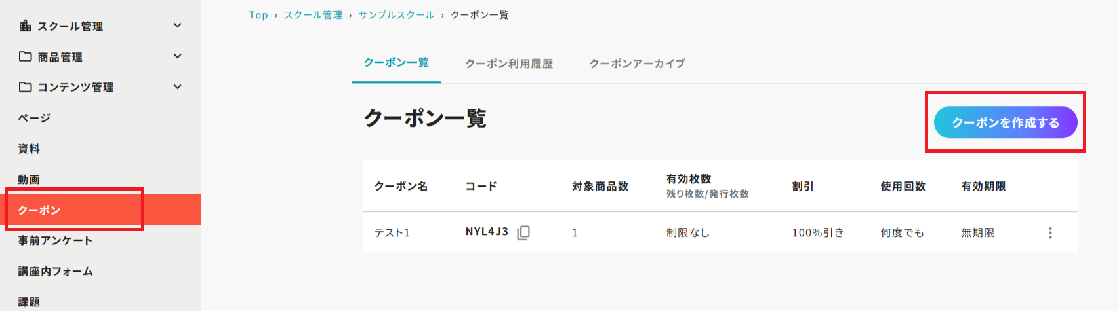Open the three-dot menu for テスト1
Screen dimensions: 1119x311
pos(1050,232)
